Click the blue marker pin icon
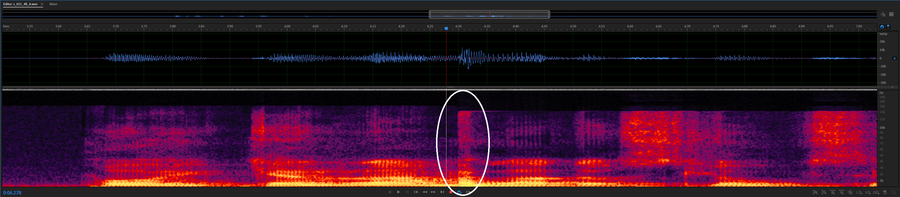This screenshot has width=900, height=197. click(x=888, y=27)
